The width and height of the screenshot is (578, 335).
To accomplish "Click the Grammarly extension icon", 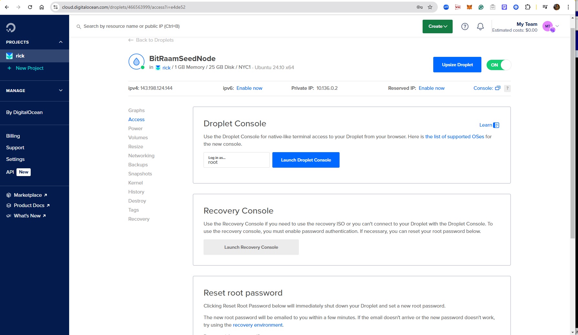I will click(x=481, y=7).
